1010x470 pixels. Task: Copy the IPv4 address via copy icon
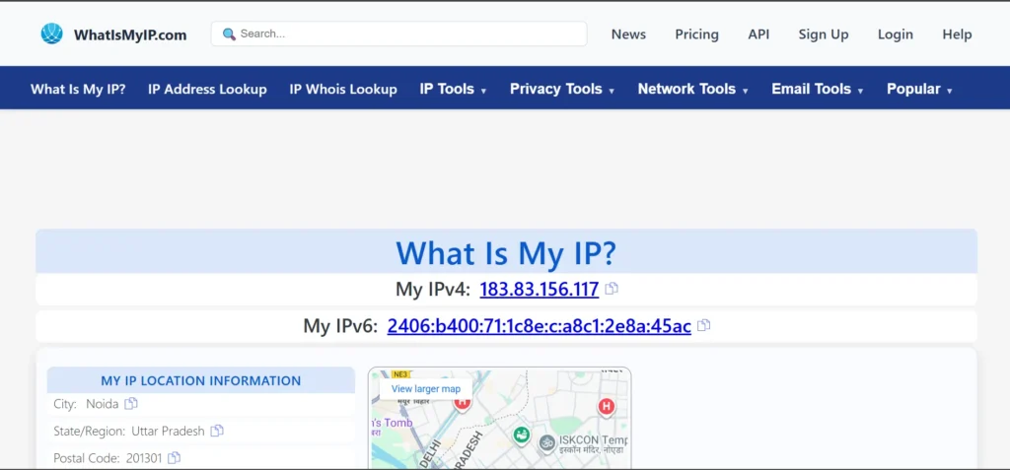click(x=612, y=289)
